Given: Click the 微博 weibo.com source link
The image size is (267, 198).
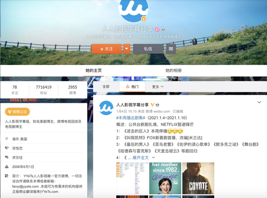Looking at the screenshot, I should pyautogui.click(x=158, y=111).
